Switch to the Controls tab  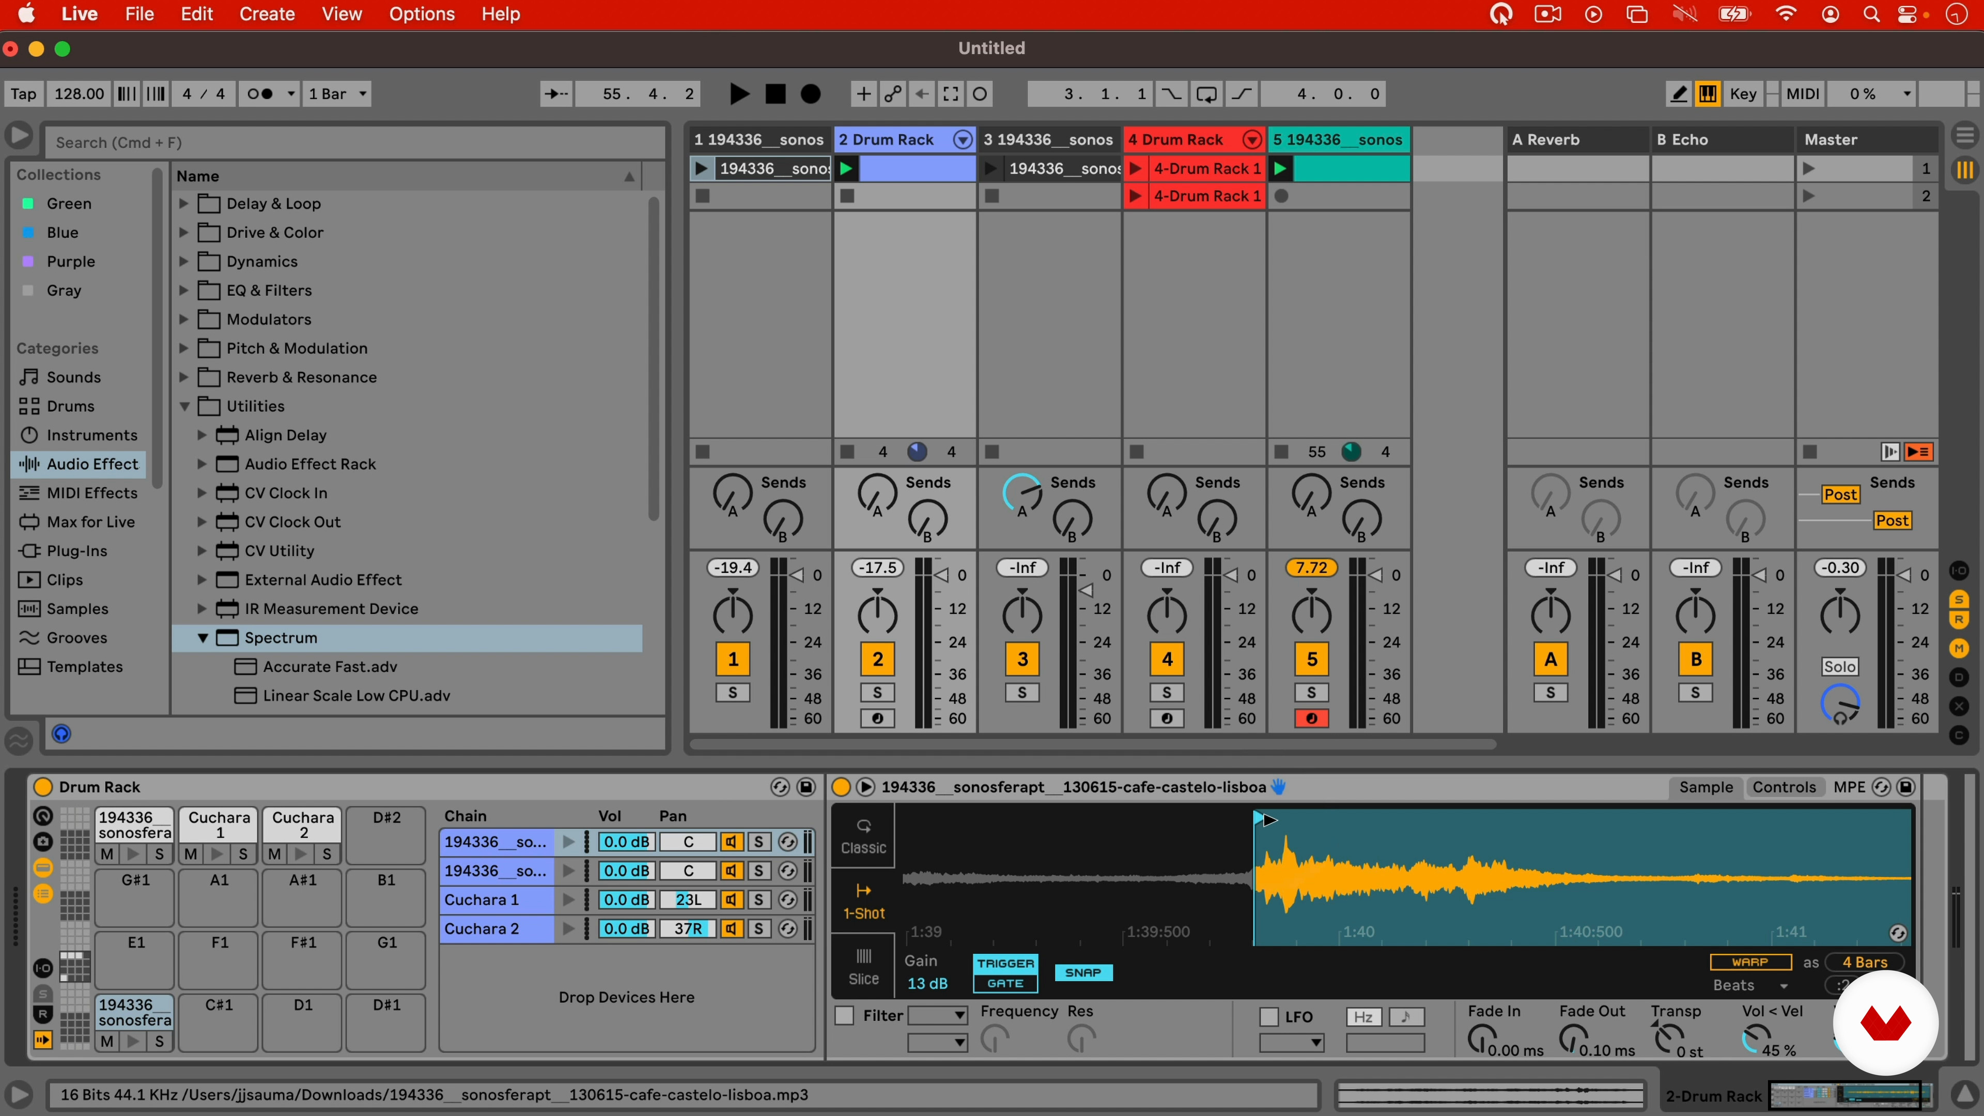[x=1784, y=787]
